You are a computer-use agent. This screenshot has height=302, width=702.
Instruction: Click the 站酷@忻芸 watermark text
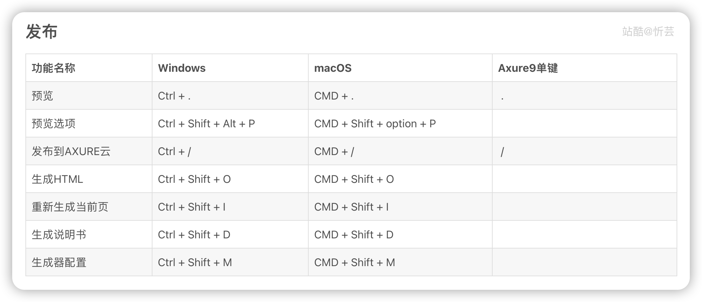point(648,31)
